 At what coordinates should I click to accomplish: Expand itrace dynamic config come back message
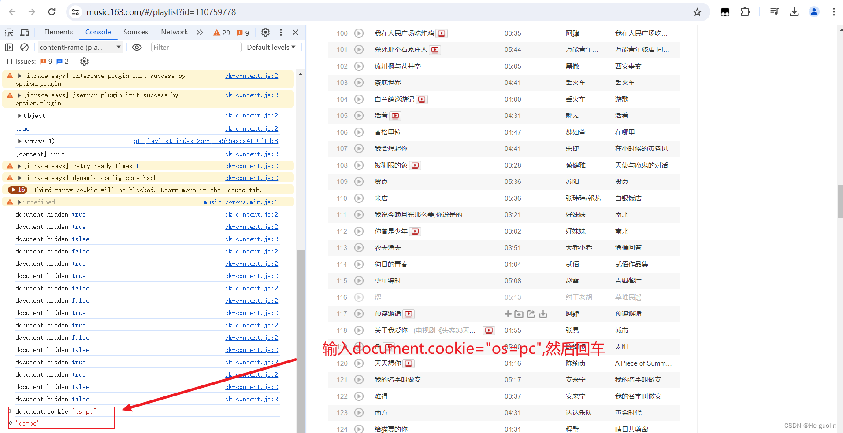[19, 178]
